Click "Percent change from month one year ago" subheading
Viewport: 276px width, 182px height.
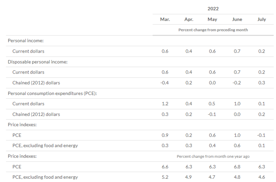tap(213, 156)
